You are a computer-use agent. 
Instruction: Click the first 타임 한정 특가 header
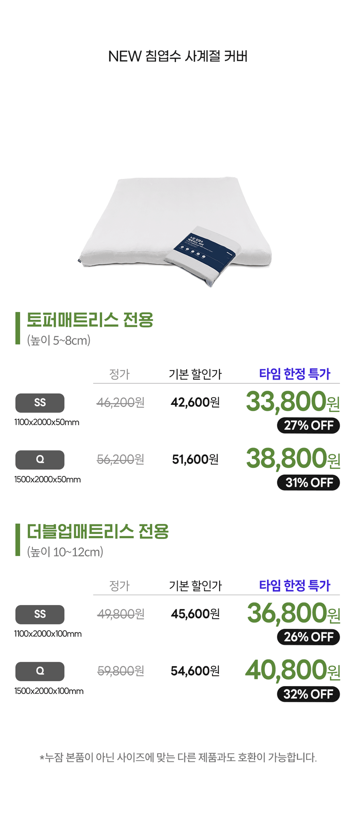pyautogui.click(x=295, y=374)
